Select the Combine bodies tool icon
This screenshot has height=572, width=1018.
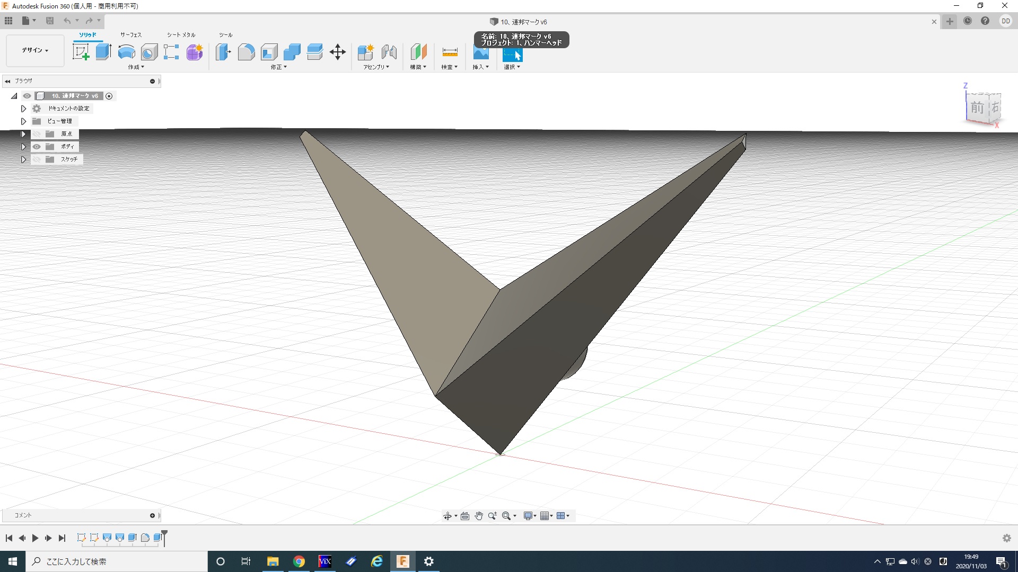[292, 52]
